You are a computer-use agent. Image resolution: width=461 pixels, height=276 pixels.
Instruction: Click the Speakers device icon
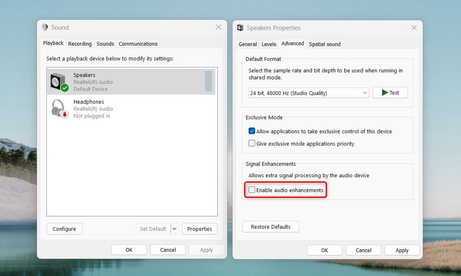(x=57, y=81)
